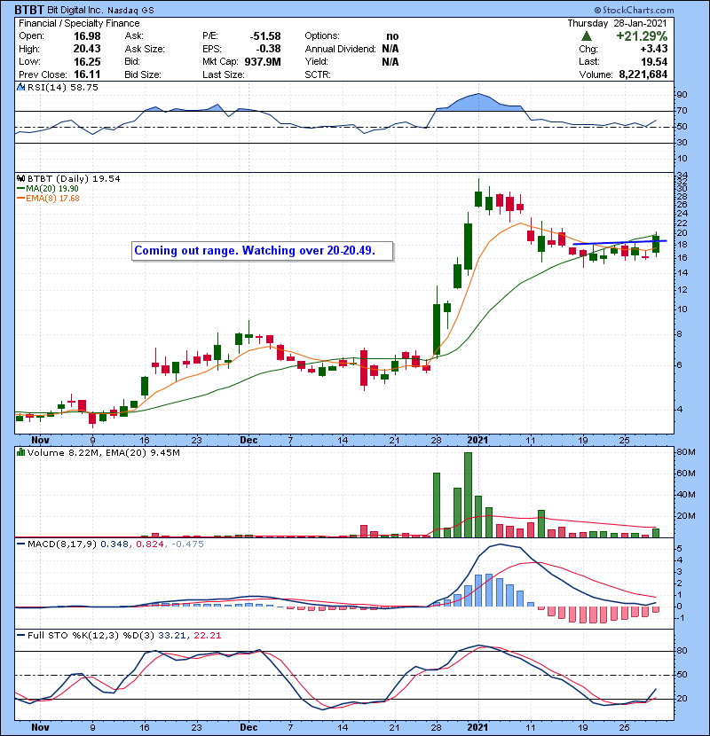Click the StockCharts.com attribution text
Viewport: 710px width, 736px height.
[x=635, y=10]
